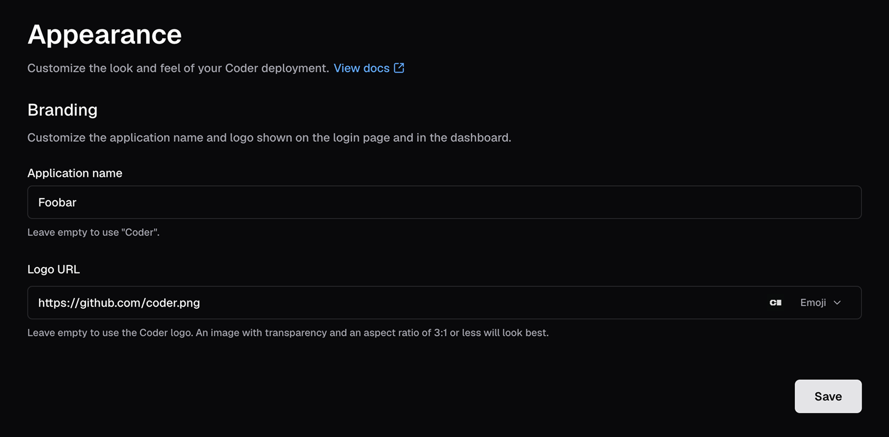Viewport: 889px width, 437px height.
Task: Focus the Application name field containing Foobar
Action: 444,202
